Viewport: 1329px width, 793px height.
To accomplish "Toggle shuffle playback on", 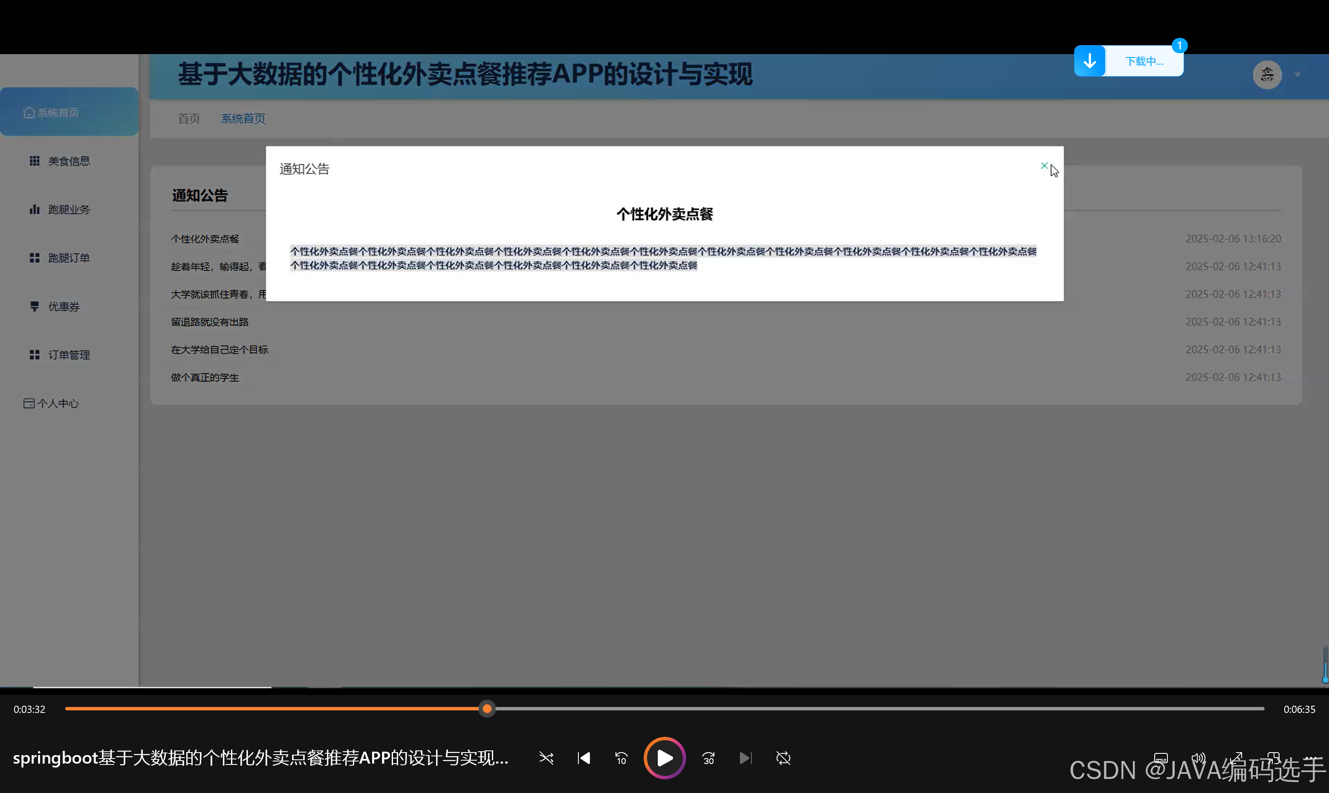I will [546, 758].
